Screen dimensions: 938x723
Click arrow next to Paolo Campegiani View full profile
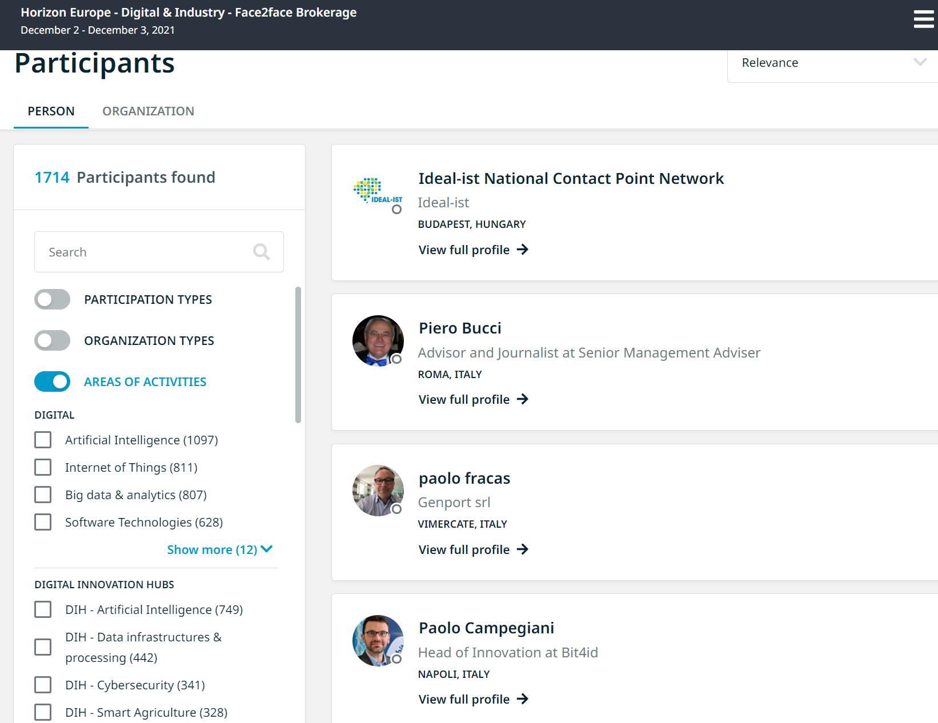pos(523,699)
